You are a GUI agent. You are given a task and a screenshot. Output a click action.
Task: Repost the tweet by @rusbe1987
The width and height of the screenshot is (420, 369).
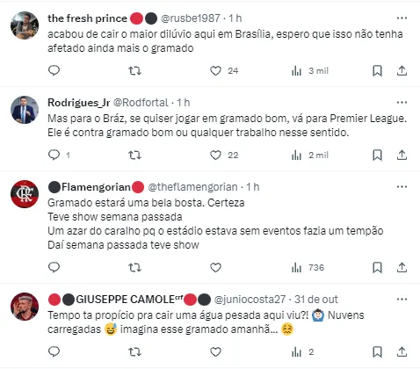pos(135,70)
